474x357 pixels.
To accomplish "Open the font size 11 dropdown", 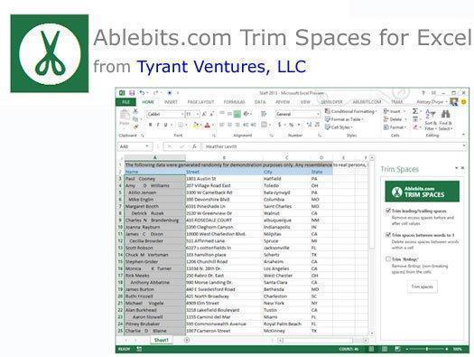I will [x=198, y=114].
